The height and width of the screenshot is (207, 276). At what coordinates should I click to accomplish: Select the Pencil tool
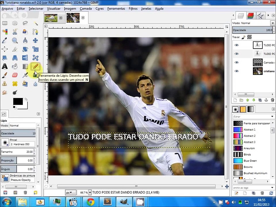pos(35,66)
